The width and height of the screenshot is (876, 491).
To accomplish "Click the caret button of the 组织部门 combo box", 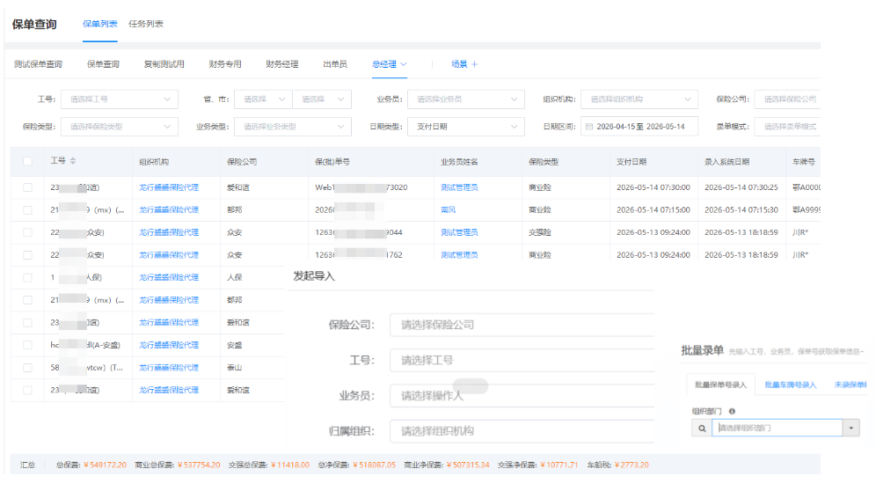I will [850, 429].
